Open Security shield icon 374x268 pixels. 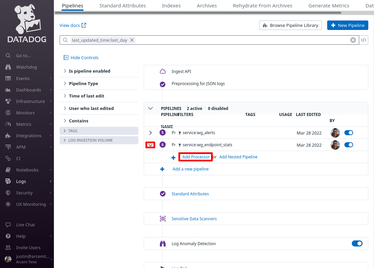tap(8, 193)
